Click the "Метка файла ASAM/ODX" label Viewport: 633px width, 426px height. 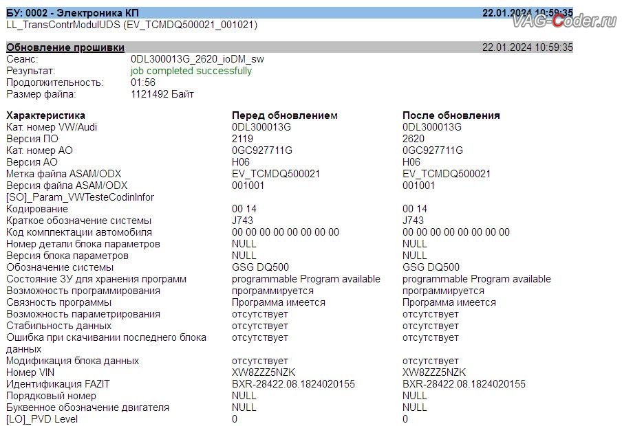pos(63,174)
